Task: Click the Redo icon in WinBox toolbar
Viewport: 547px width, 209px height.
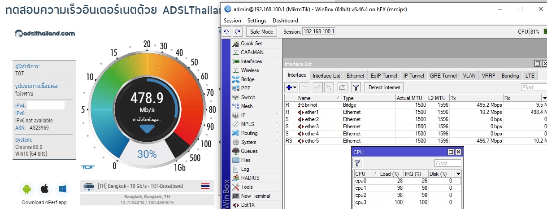Action: [238, 32]
